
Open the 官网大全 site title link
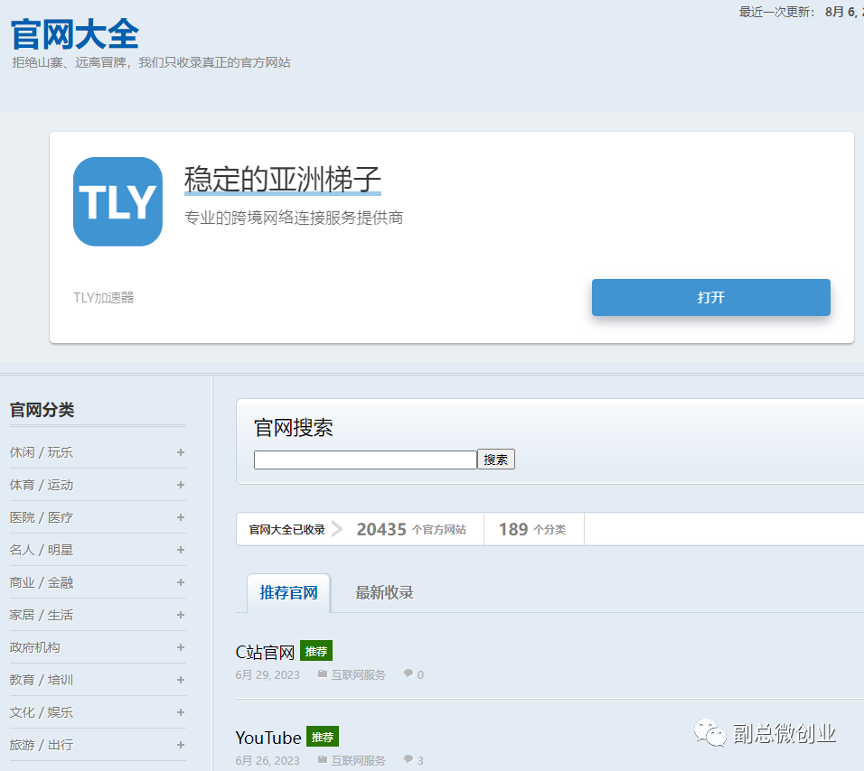[x=75, y=34]
